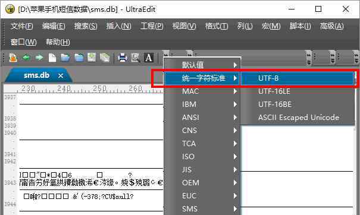Click ruler mark 260 above editor
360x215 pixels.
click(x=135, y=88)
